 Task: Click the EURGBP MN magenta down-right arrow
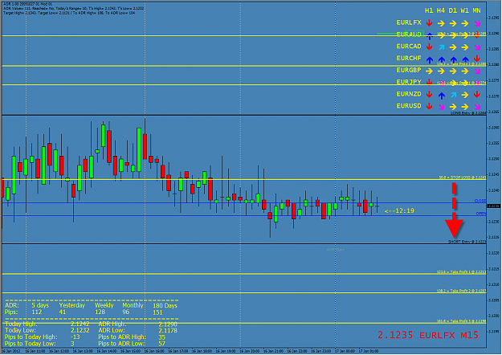coord(477,71)
